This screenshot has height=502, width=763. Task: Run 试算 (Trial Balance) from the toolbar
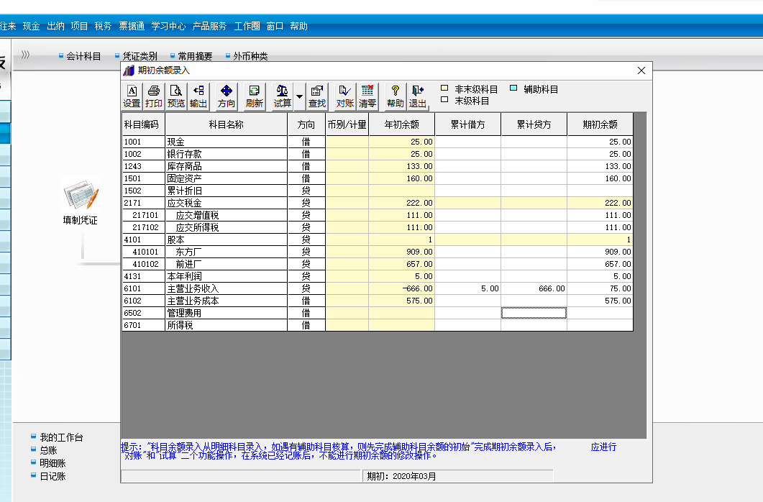point(282,96)
